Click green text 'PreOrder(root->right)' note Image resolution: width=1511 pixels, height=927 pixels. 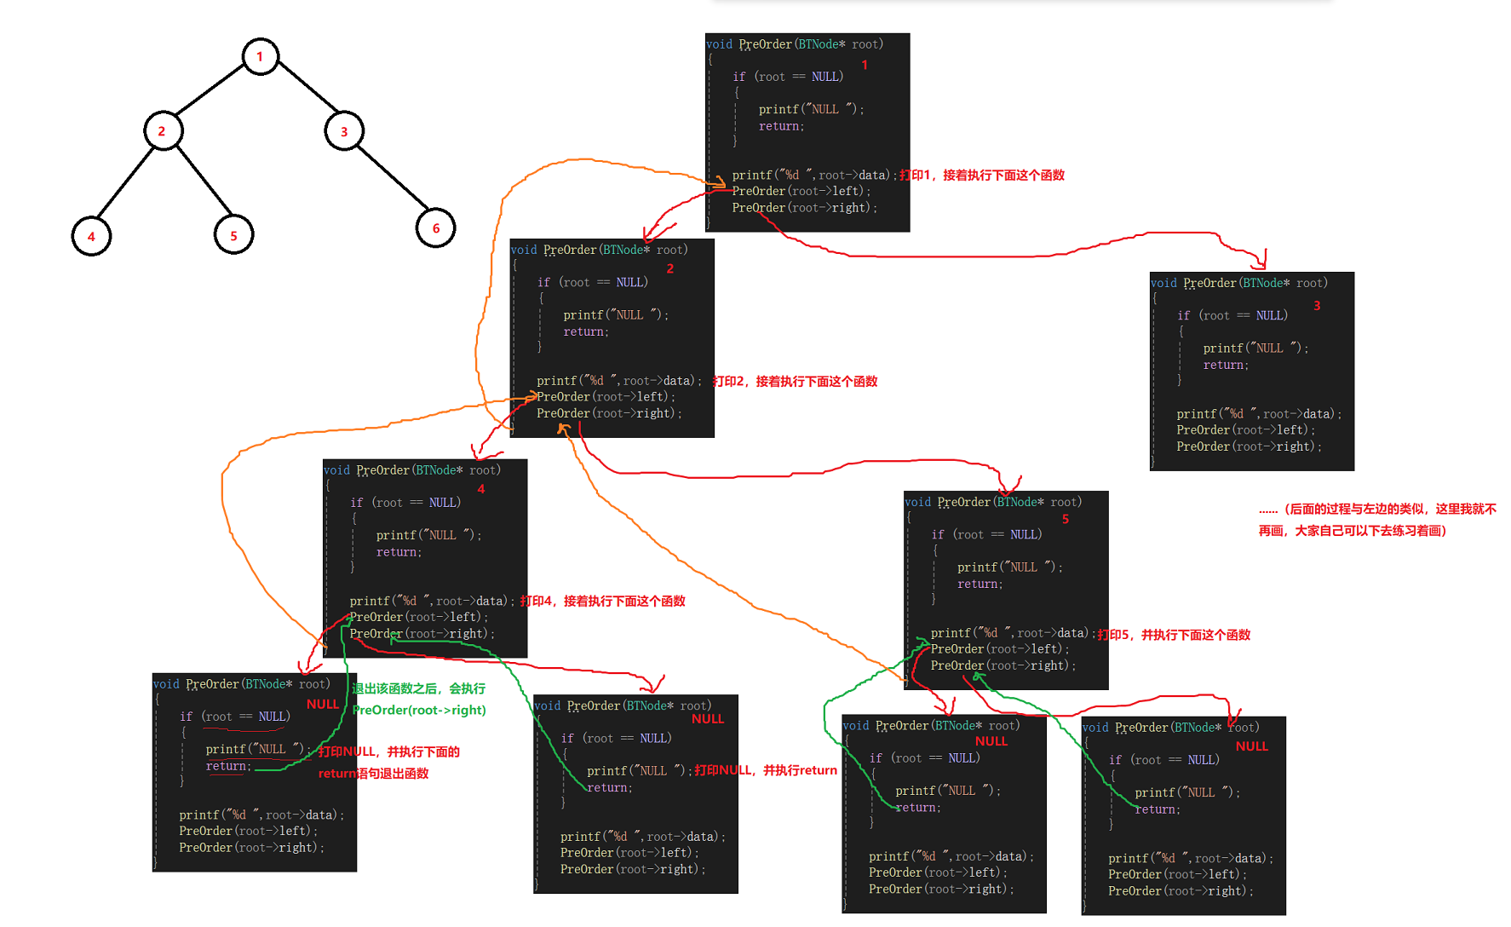click(x=419, y=710)
